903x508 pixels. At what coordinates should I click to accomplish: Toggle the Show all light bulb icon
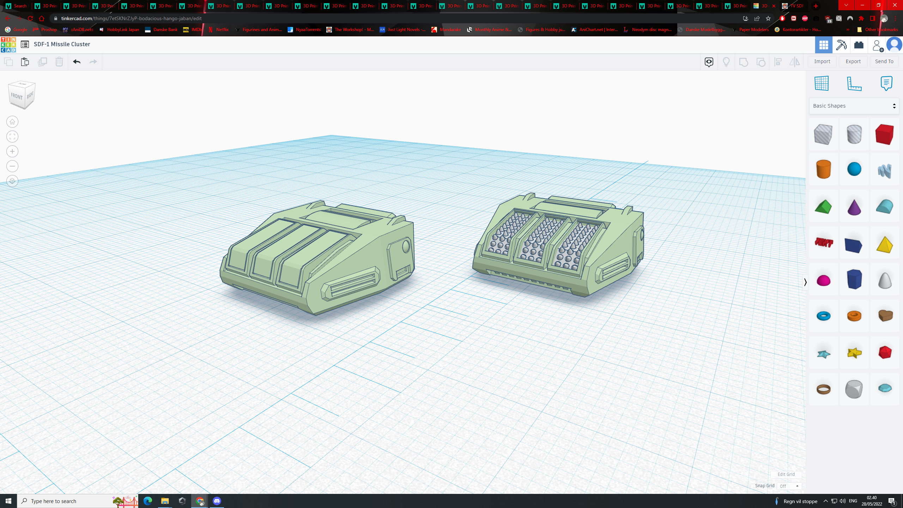(726, 62)
